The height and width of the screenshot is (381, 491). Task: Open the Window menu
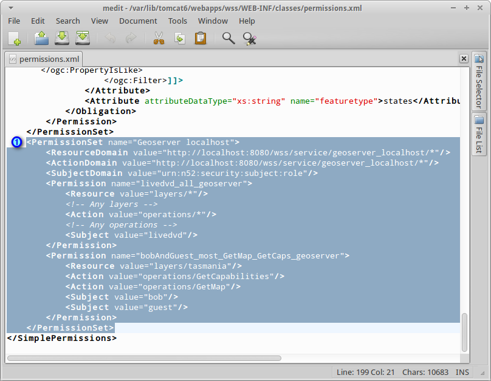click(x=213, y=21)
